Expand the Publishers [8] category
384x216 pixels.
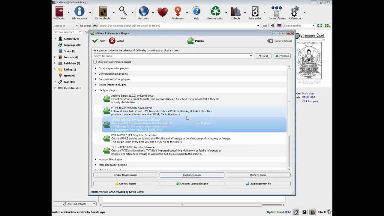click(x=55, y=63)
